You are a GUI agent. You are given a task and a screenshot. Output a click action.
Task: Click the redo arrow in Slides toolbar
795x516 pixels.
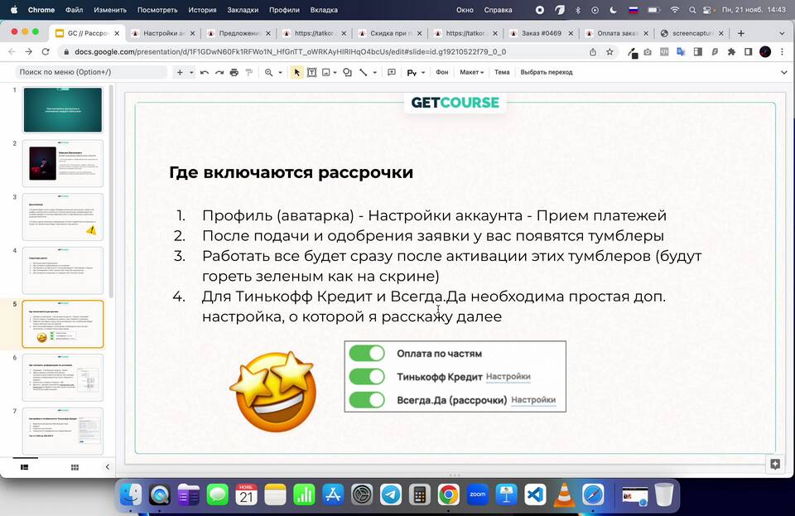219,73
